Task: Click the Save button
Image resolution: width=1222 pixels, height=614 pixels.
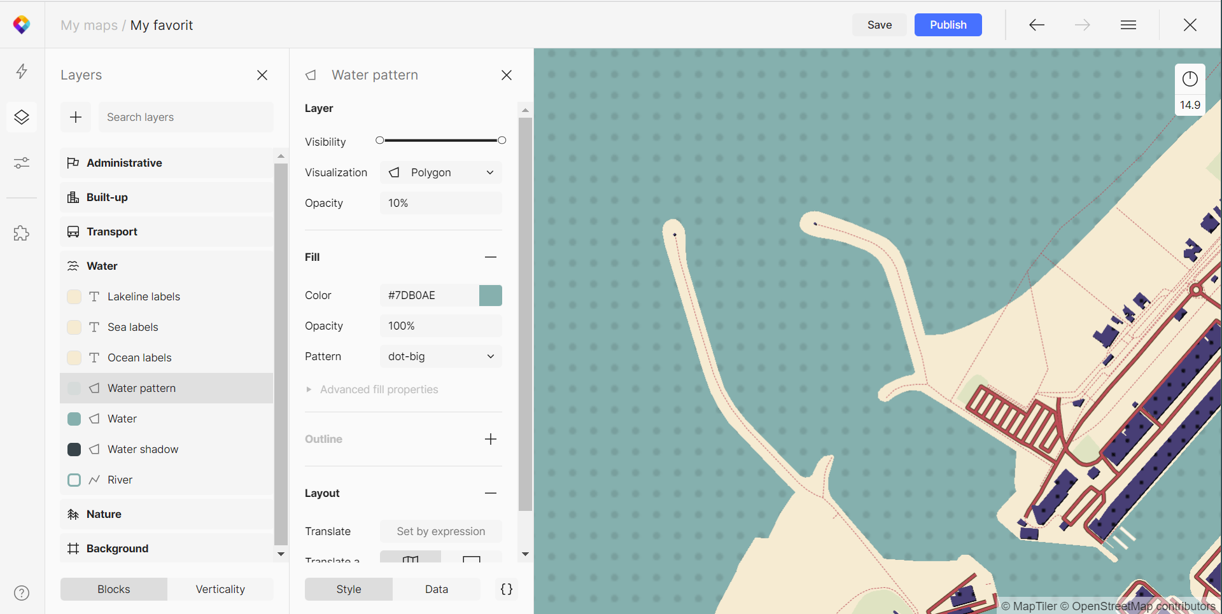Action: point(879,25)
